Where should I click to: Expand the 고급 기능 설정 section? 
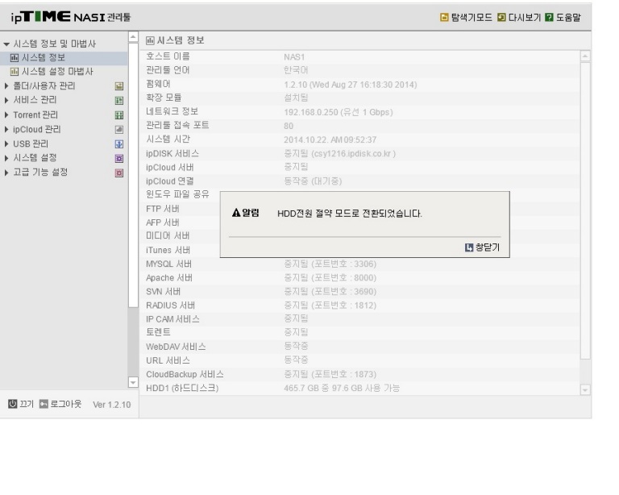point(6,173)
